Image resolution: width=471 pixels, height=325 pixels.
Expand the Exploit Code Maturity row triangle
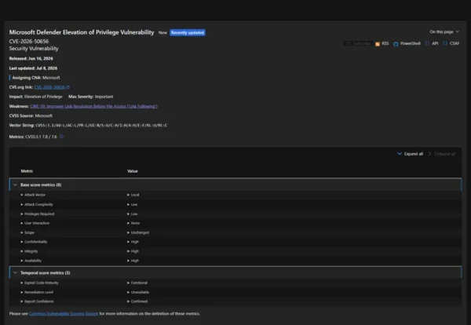[22, 283]
